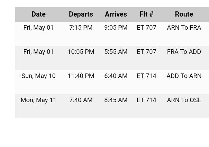The height and width of the screenshot is (147, 209).
Task: Click the 9:05 PM arrival time
Action: coord(116,28)
